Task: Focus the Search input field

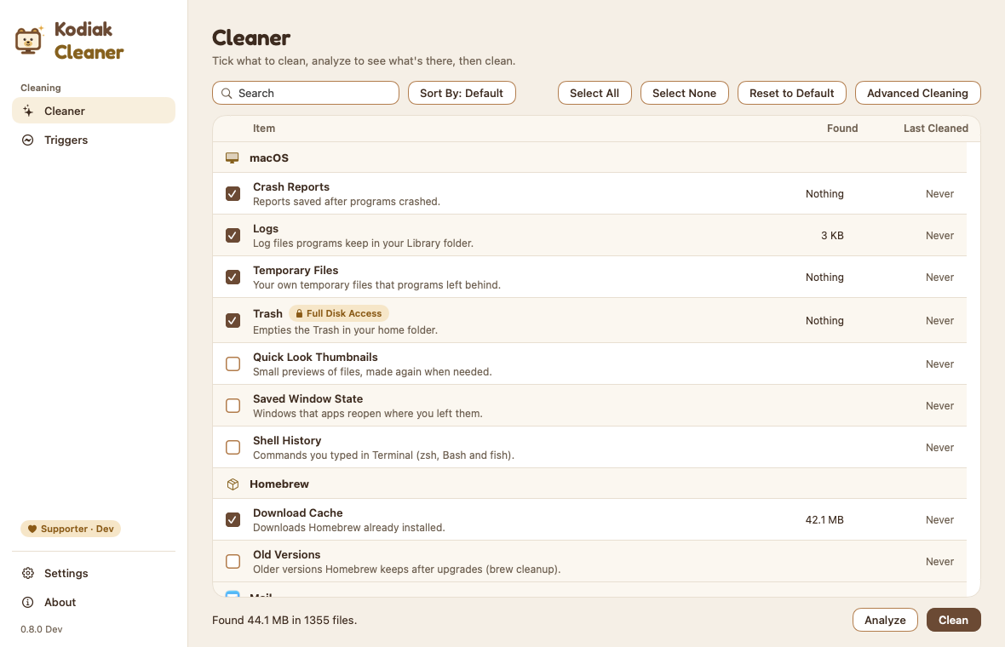Action: coord(306,93)
